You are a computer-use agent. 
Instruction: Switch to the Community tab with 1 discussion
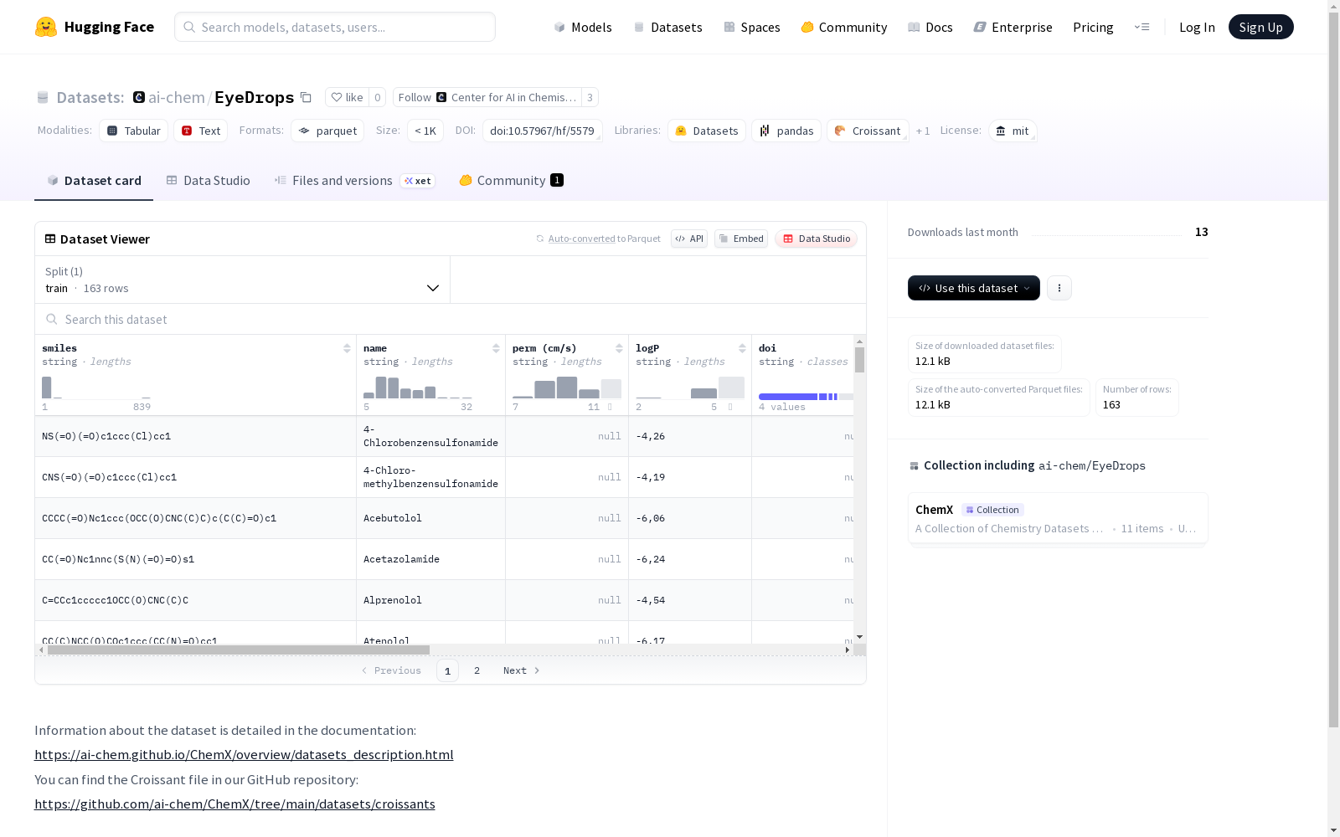[511, 181]
